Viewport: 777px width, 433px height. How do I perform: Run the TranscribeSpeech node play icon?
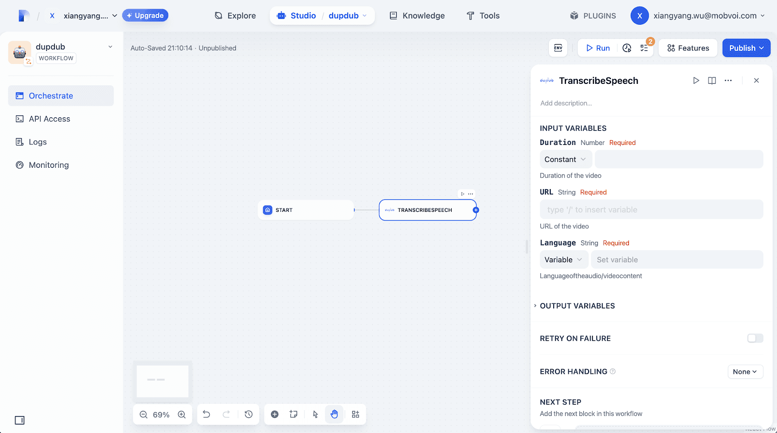click(x=696, y=80)
